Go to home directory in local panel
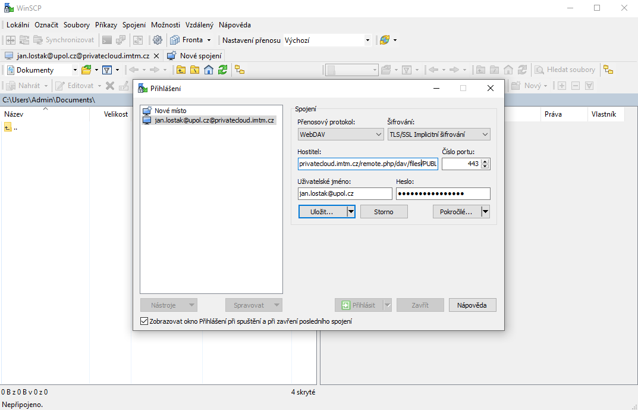The height and width of the screenshot is (410, 638). tap(209, 70)
